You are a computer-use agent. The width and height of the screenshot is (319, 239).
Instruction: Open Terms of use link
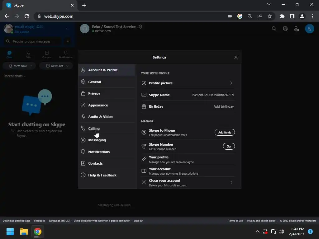coord(236,221)
